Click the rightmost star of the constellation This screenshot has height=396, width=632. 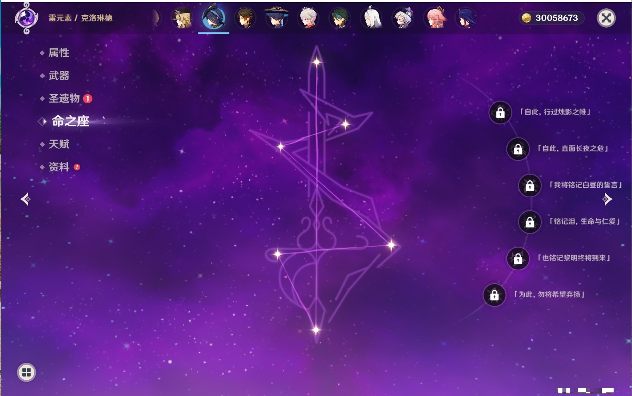pos(391,245)
